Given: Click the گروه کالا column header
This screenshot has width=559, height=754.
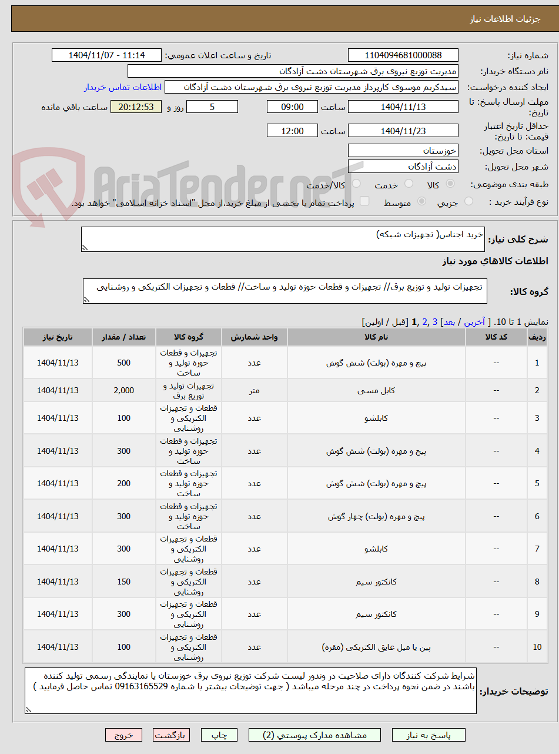Looking at the screenshot, I should tap(189, 337).
